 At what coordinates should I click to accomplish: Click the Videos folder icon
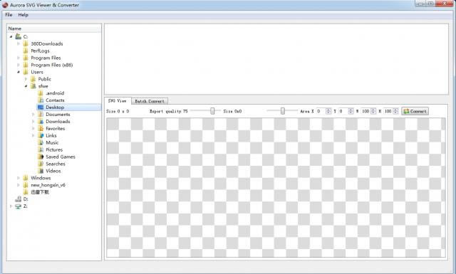[x=41, y=171]
